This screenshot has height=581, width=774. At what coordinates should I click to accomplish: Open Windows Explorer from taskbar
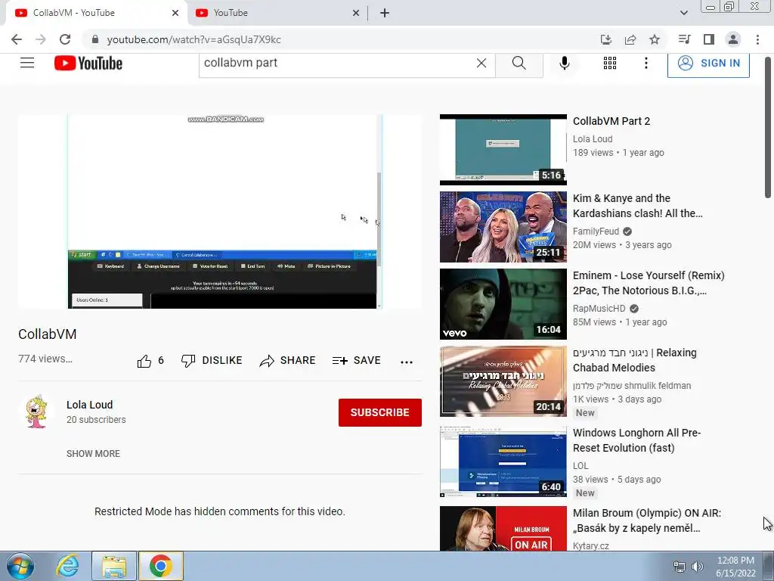click(114, 566)
